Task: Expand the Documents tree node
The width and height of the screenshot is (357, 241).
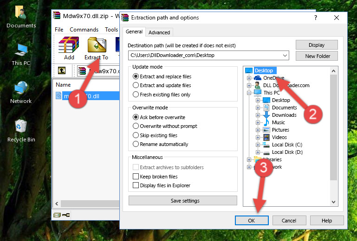Action: coord(258,108)
